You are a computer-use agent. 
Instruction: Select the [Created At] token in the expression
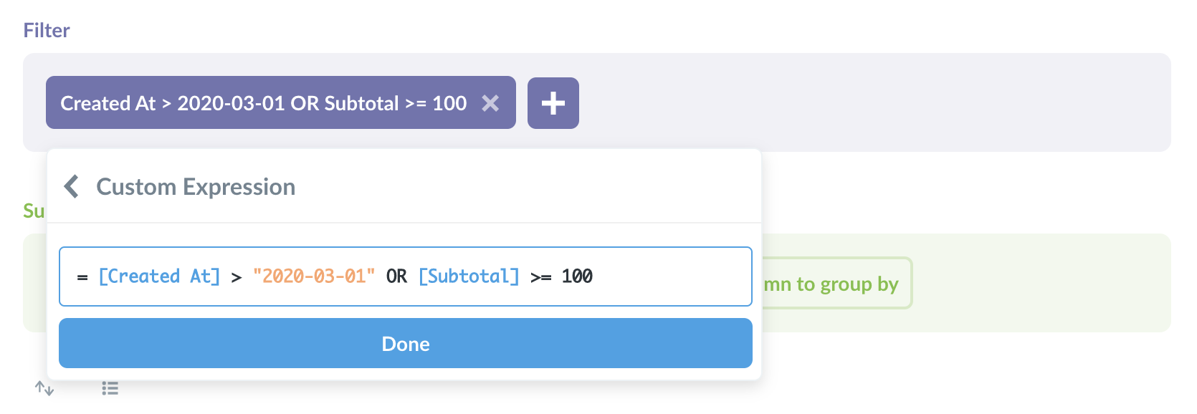159,276
